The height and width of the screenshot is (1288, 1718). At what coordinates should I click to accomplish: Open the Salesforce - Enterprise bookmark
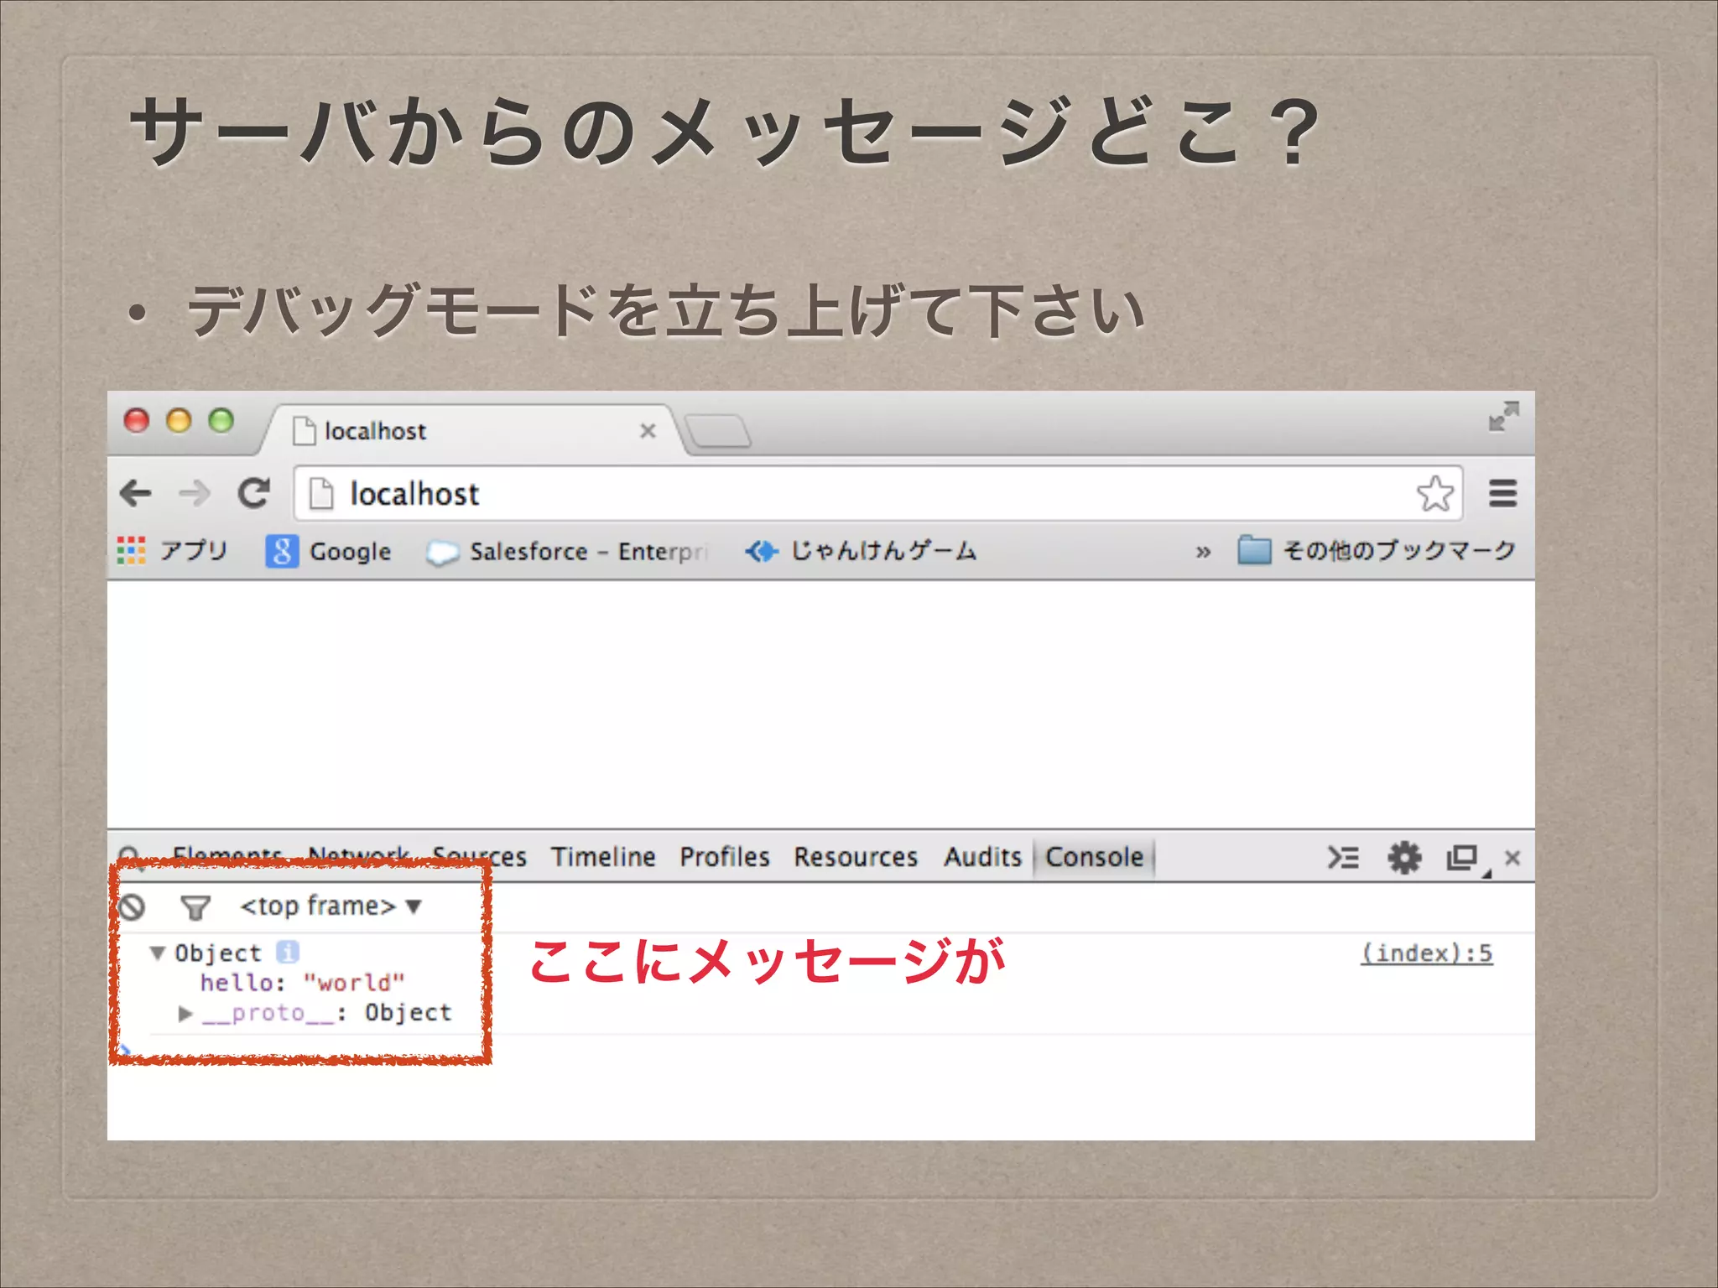click(x=568, y=552)
